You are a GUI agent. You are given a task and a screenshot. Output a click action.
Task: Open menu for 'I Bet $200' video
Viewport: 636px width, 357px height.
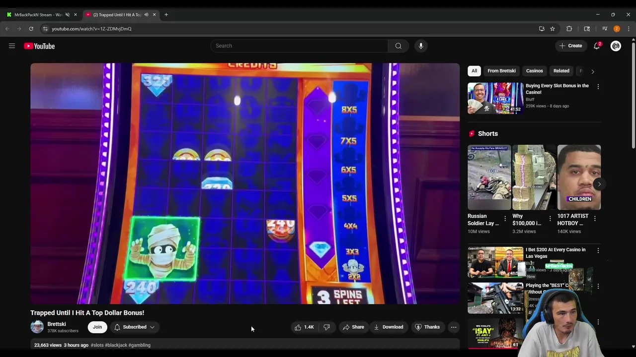[598, 251]
